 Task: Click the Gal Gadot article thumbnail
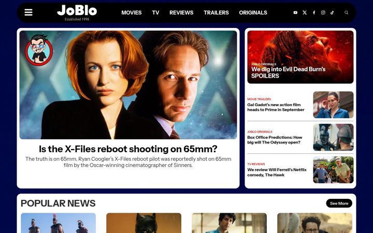tap(333, 105)
